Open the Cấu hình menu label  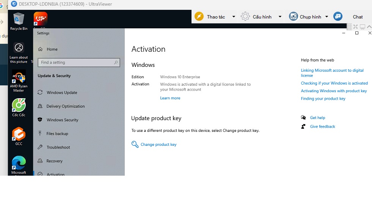(262, 17)
